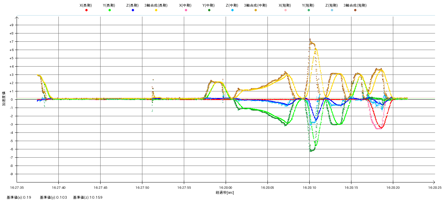
Task: Click the yellow 3軸合成(長期) legend marker
Action: [156, 10]
